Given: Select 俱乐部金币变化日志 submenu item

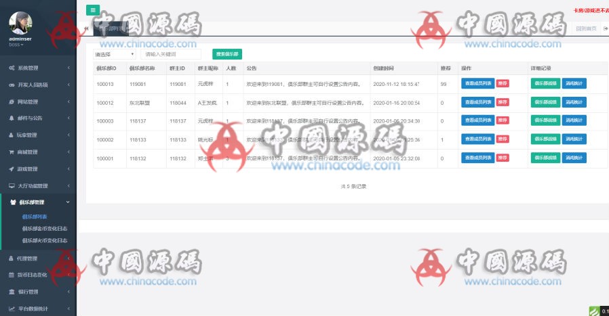Looking at the screenshot, I should click(x=45, y=229).
